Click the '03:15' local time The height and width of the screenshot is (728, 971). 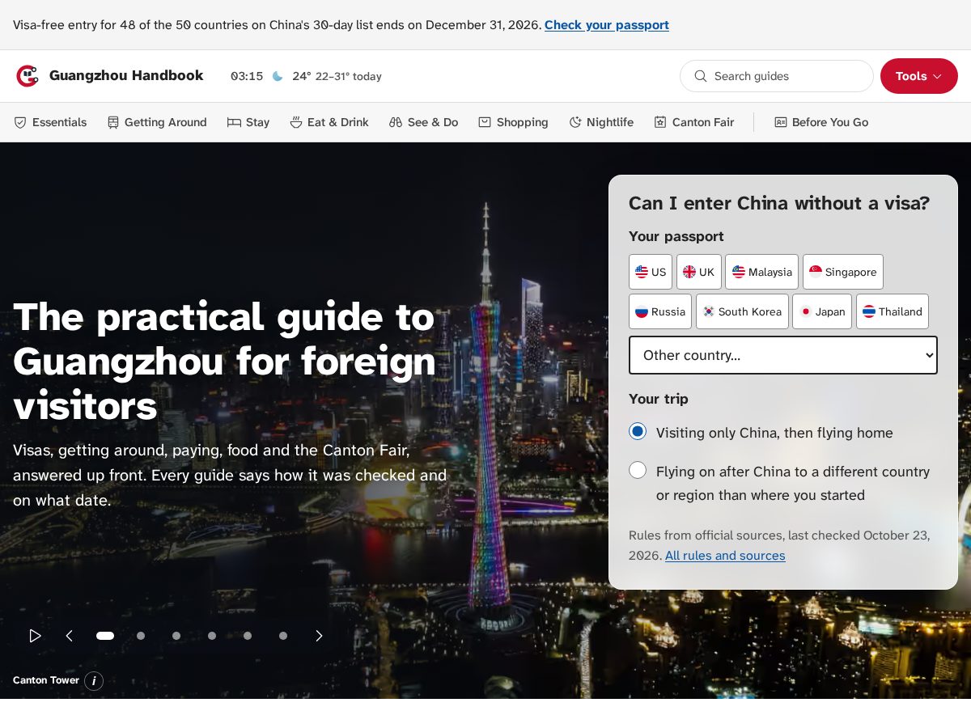click(247, 76)
